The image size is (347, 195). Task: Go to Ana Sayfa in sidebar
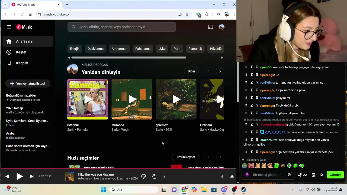[x=28, y=41]
